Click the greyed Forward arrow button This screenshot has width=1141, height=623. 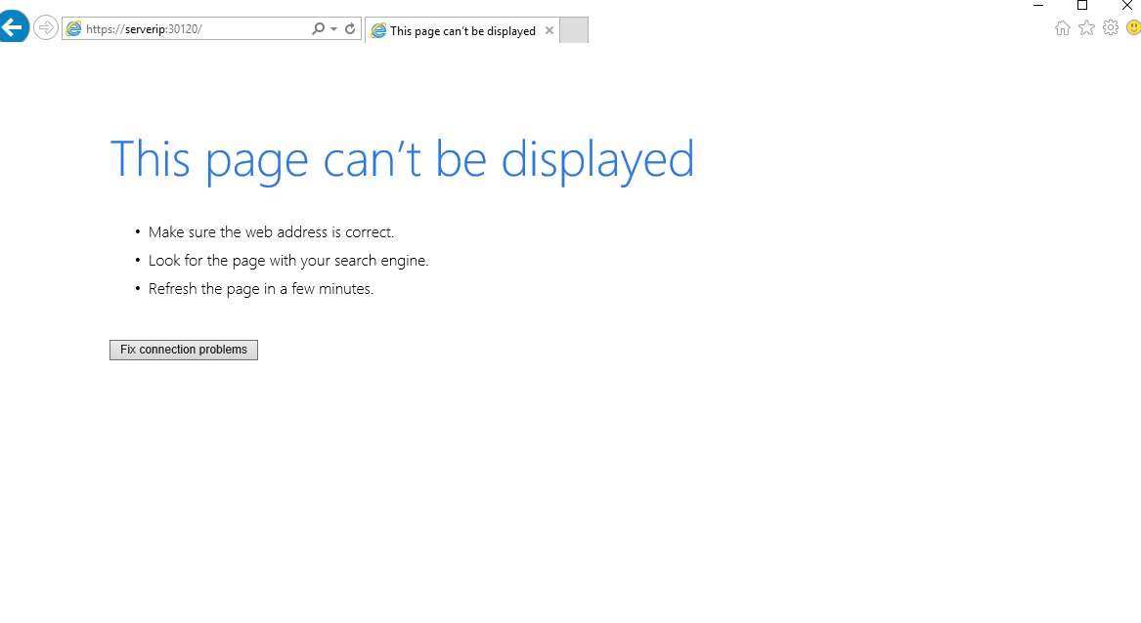(46, 28)
